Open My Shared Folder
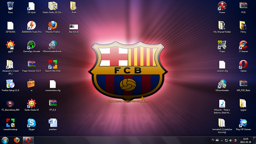Screen dimensions: 256x144 tap(222, 25)
